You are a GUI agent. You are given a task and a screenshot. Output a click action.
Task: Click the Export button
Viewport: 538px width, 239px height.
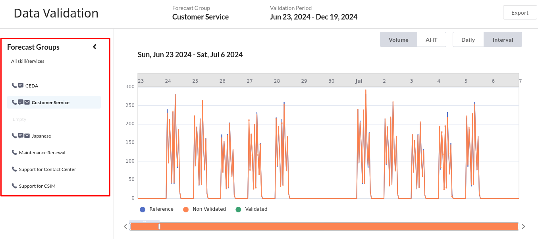pyautogui.click(x=520, y=13)
